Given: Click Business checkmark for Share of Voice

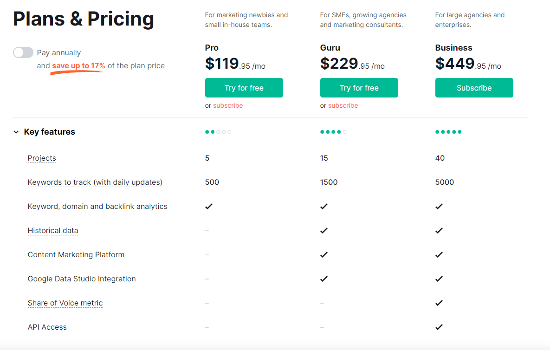Looking at the screenshot, I should [x=439, y=303].
